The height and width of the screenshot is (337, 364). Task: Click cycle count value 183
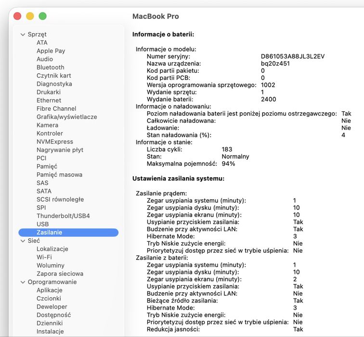227,149
